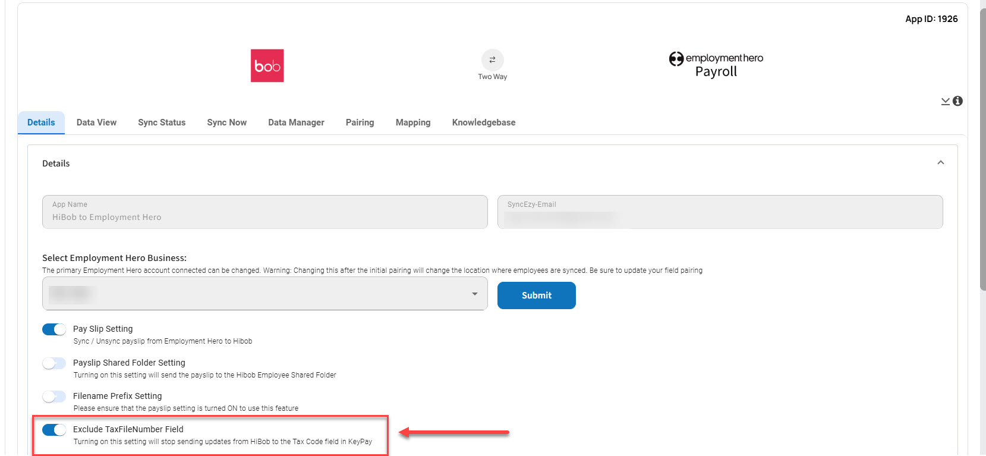Turn off the Pay Slip Setting toggle
Viewport: 986px width, 456px height.
pyautogui.click(x=54, y=329)
